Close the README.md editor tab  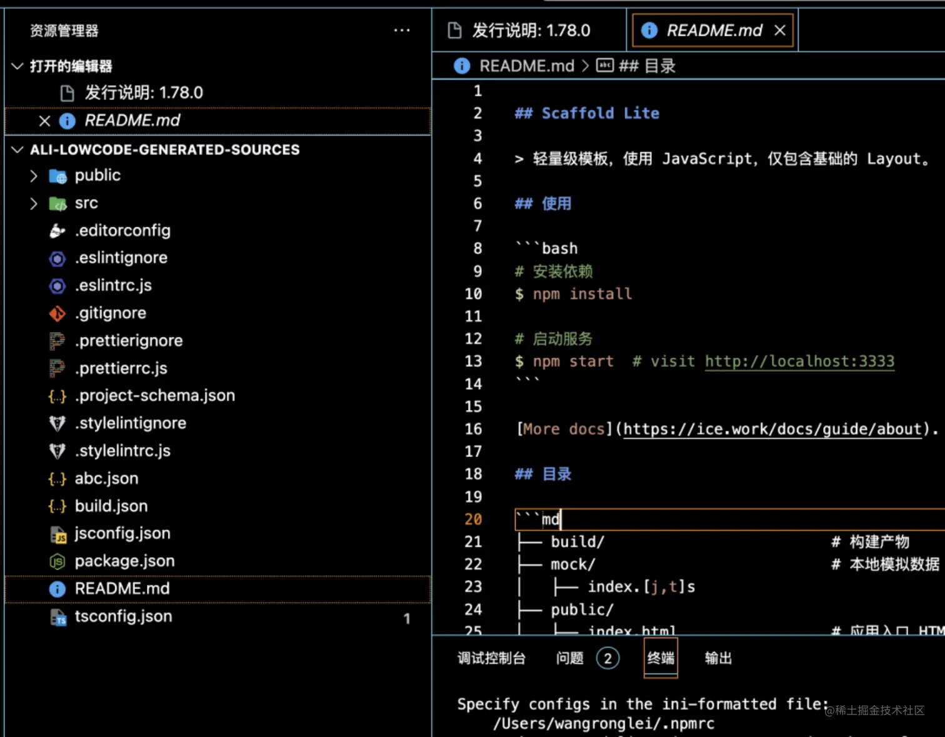pyautogui.click(x=780, y=30)
